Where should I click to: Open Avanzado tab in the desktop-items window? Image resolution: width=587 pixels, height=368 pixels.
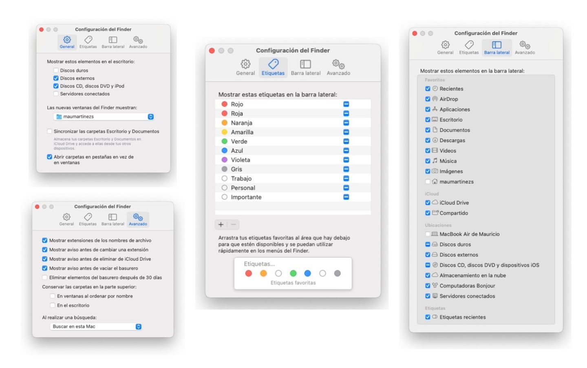[x=138, y=42]
